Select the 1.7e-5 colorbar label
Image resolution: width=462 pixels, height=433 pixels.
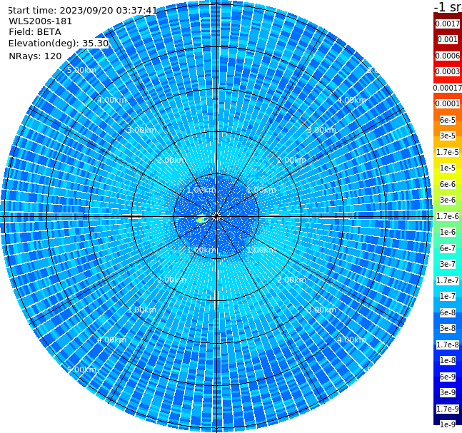pyautogui.click(x=448, y=152)
